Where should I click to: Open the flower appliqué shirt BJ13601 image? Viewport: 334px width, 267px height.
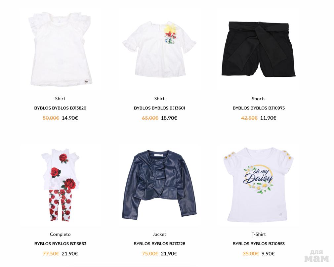159,49
